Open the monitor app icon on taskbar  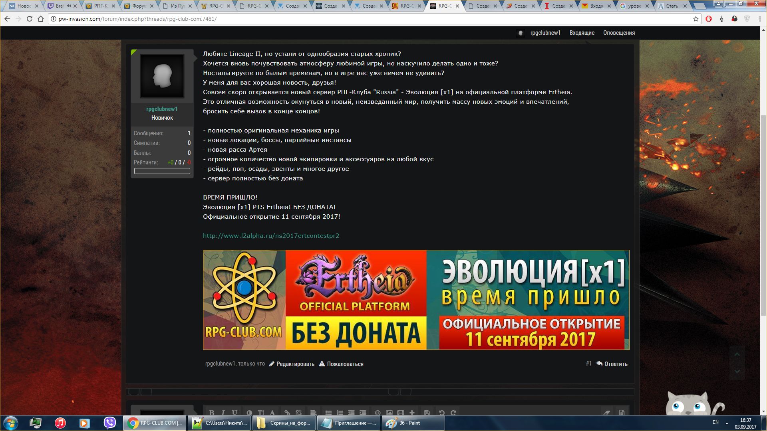click(x=36, y=423)
